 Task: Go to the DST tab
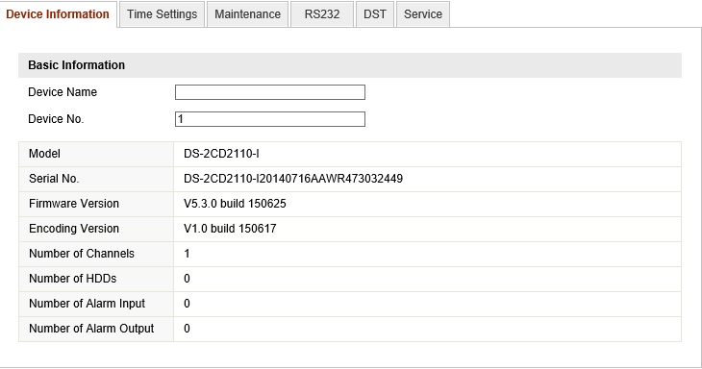[x=375, y=14]
